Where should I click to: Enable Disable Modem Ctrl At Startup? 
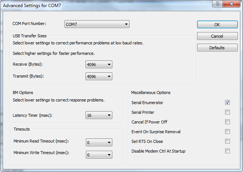coord(227,151)
